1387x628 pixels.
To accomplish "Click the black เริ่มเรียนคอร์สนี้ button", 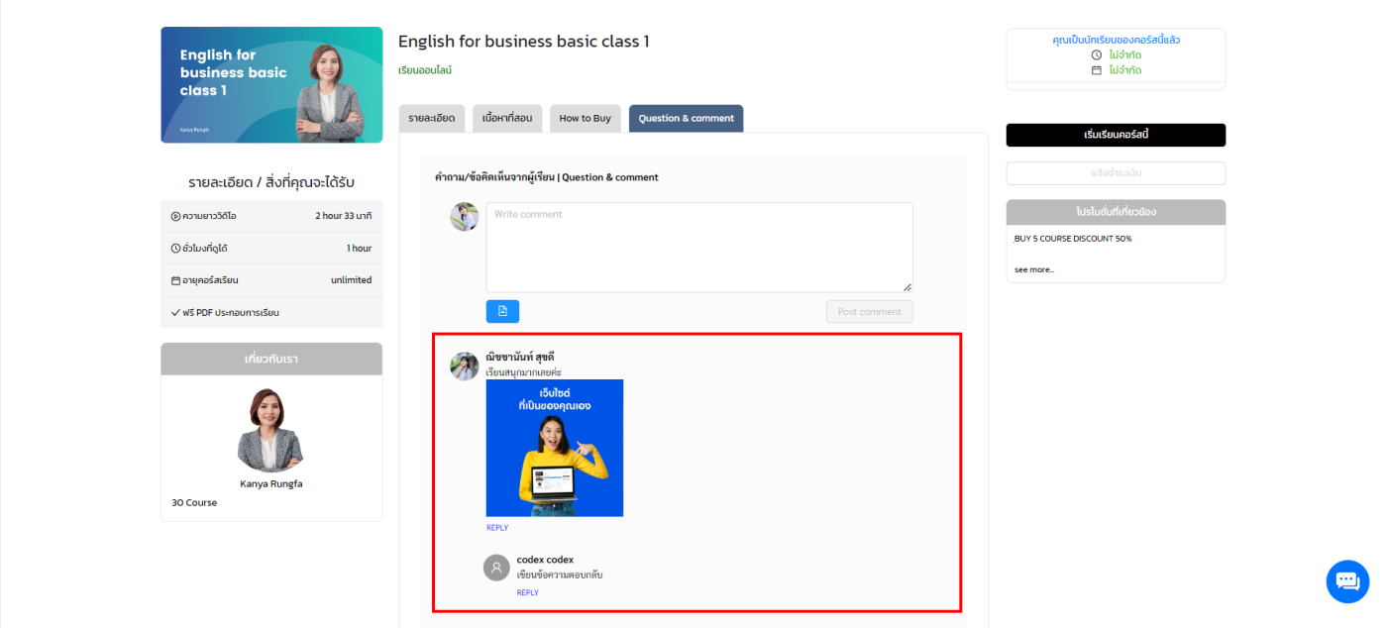I will 1116,135.
